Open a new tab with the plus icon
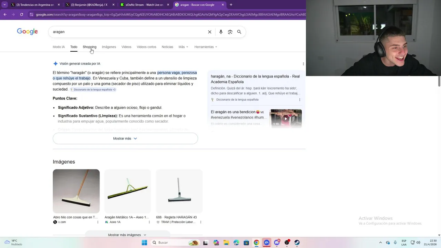This screenshot has height=248, width=441. tap(231, 5)
